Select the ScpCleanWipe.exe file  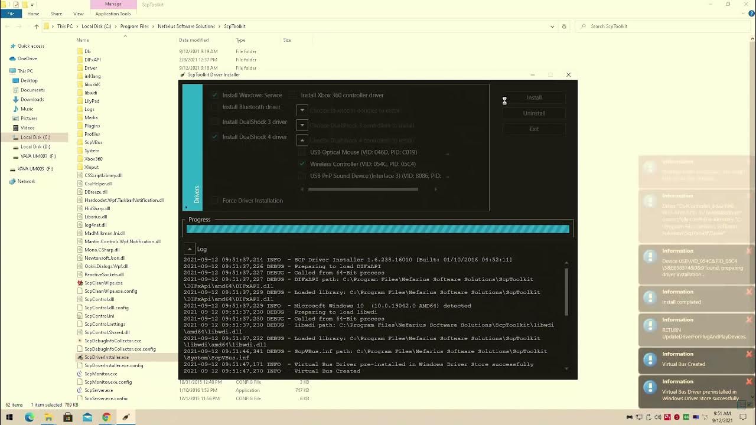tap(103, 283)
